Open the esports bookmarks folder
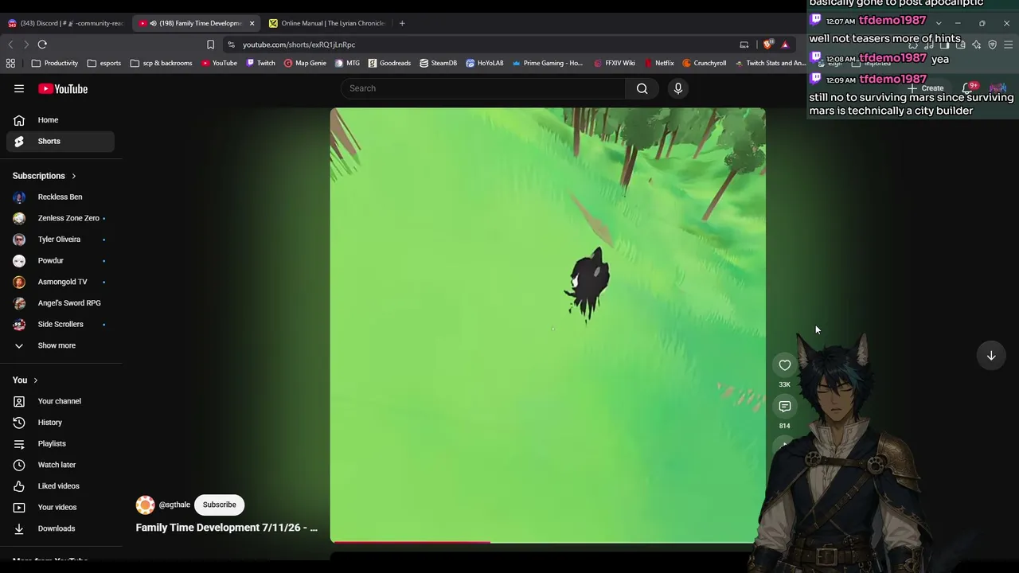1019x573 pixels. pyautogui.click(x=104, y=63)
